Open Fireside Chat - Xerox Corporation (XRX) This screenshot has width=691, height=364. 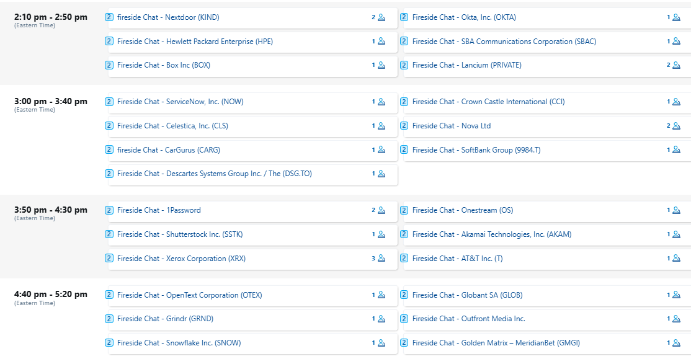(x=181, y=259)
